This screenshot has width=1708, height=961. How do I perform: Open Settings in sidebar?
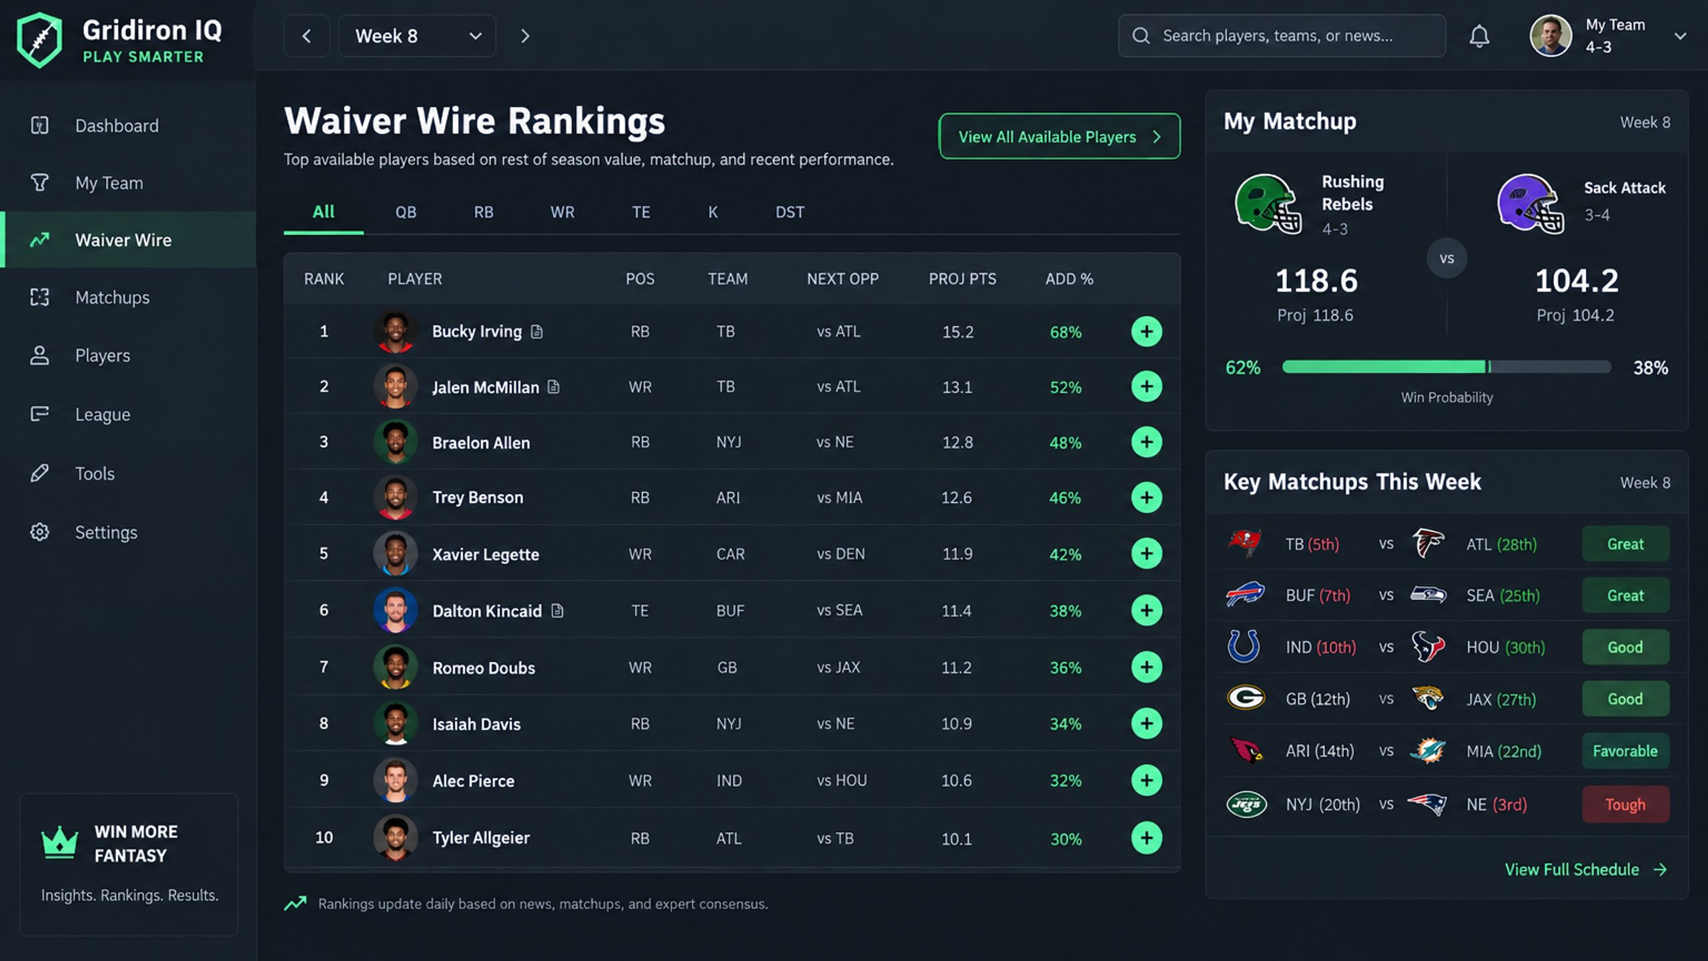coord(128,532)
